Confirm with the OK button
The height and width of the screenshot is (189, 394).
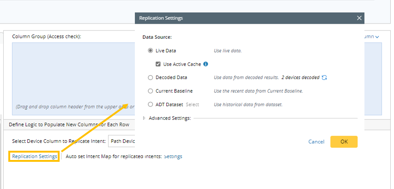(344, 142)
